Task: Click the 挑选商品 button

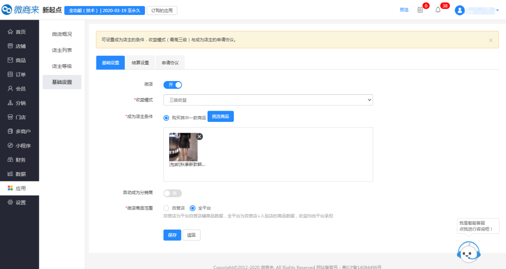Action: point(220,117)
